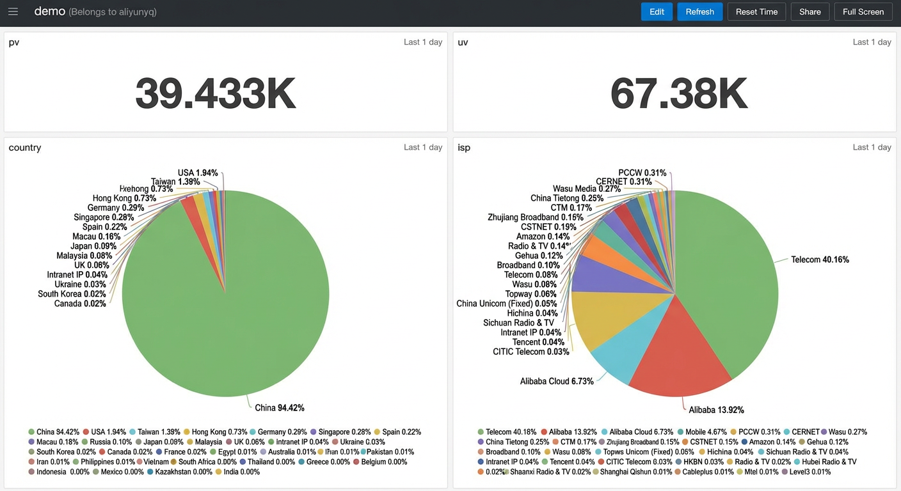Click the CITIC Telecom 0.03% pie label
Viewport: 901px width, 491px height.
tap(531, 352)
